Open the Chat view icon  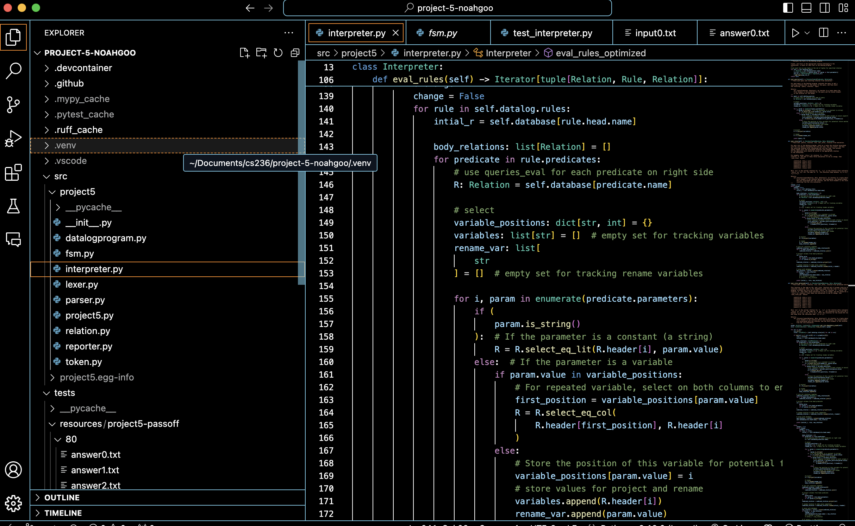click(13, 240)
